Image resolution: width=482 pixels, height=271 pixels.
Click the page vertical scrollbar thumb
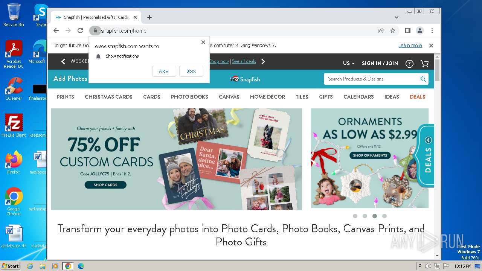click(437, 70)
